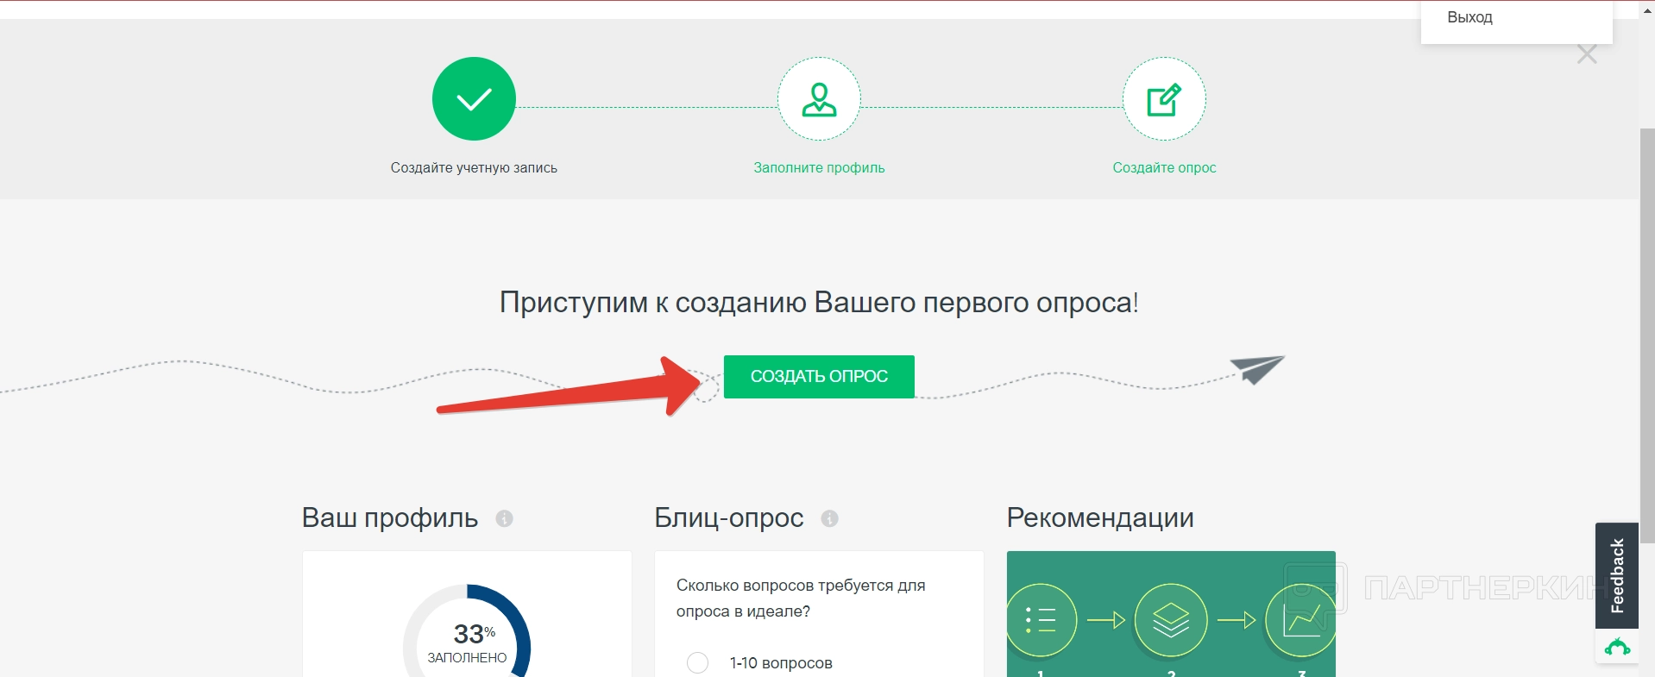This screenshot has height=677, width=1655.
Task: Select the 1-10 вопросов radio option
Action: point(697,662)
